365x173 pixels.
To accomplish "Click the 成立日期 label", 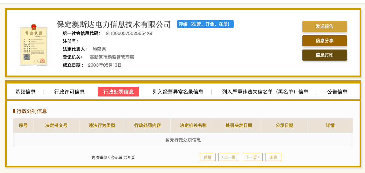I will (x=73, y=65).
